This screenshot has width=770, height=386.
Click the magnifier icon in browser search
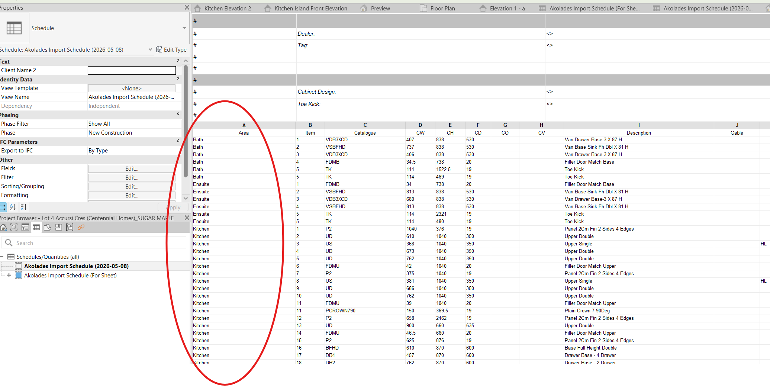[x=9, y=242]
